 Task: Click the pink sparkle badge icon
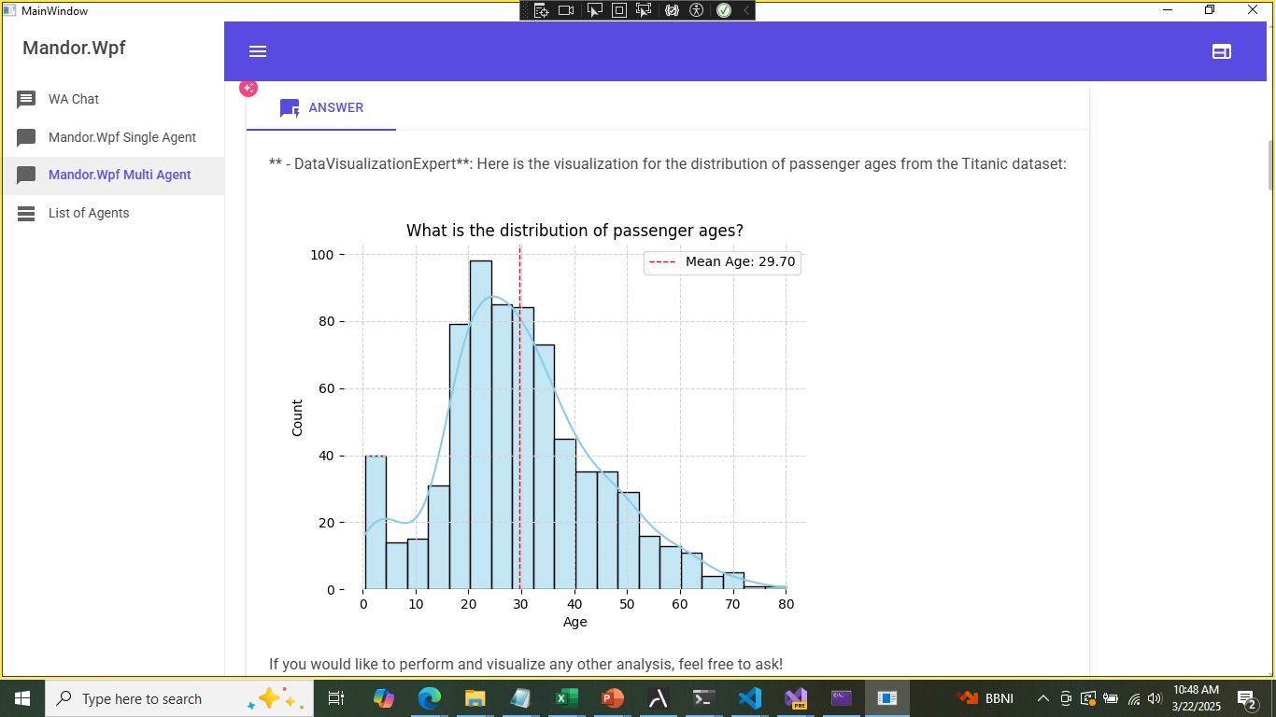coord(248,88)
